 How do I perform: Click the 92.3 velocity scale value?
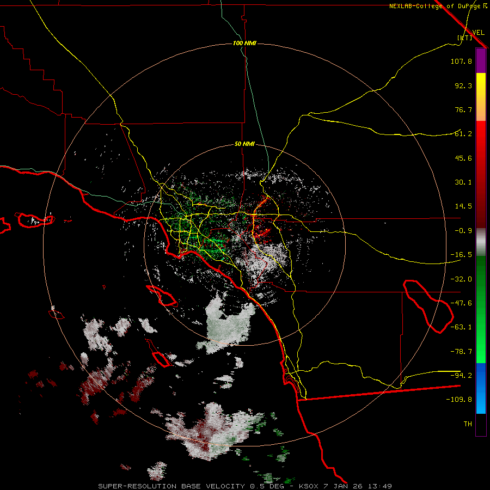pyautogui.click(x=463, y=85)
